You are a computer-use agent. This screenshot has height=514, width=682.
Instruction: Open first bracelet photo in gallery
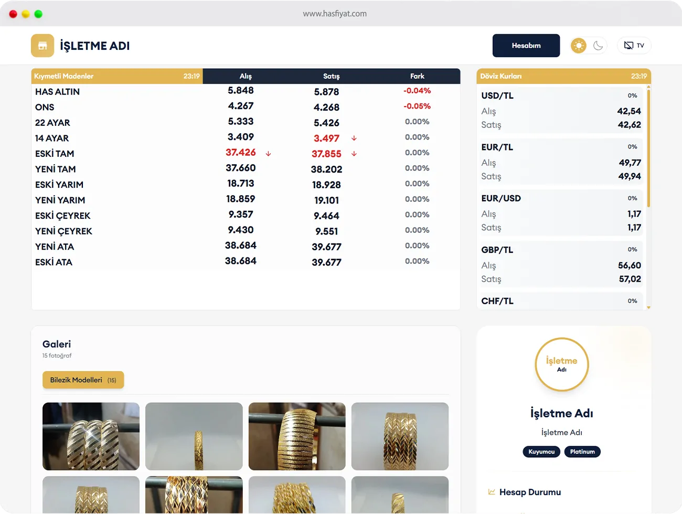(91, 436)
